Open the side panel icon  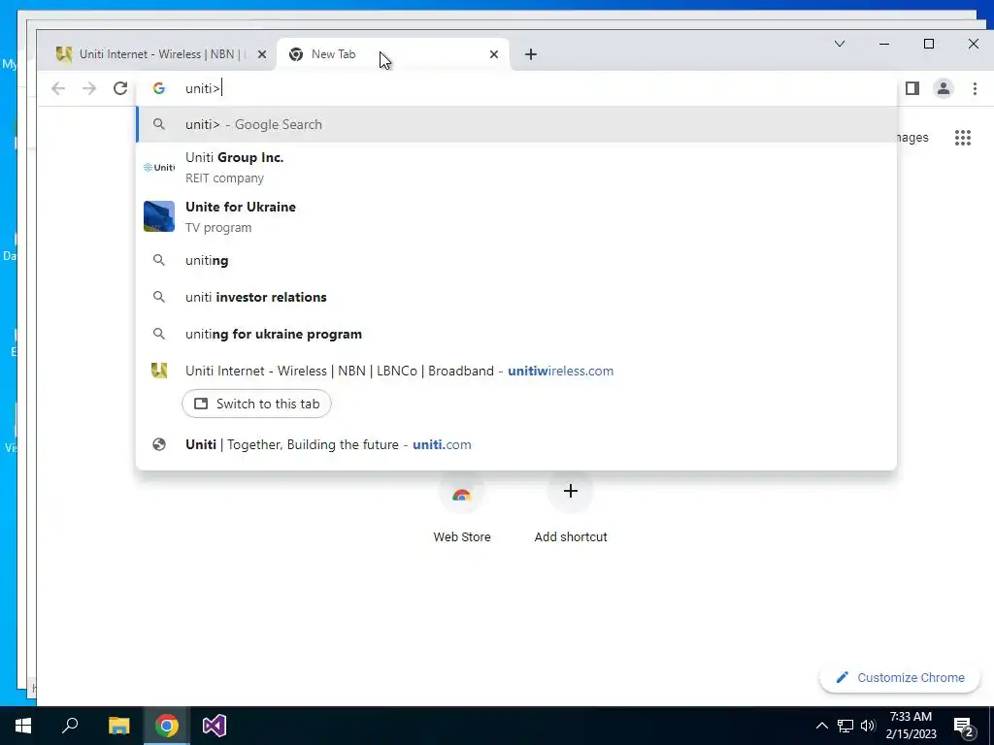912,88
